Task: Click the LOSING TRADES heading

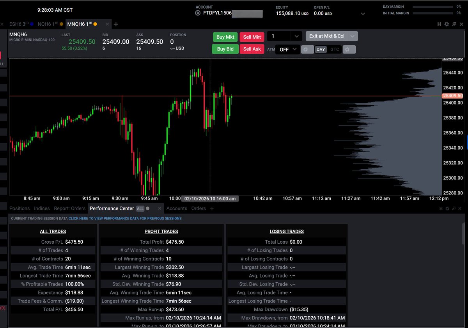Action: pos(287,232)
